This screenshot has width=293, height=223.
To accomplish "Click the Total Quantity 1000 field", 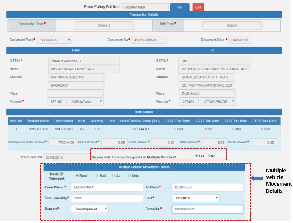I will click(107, 198).
